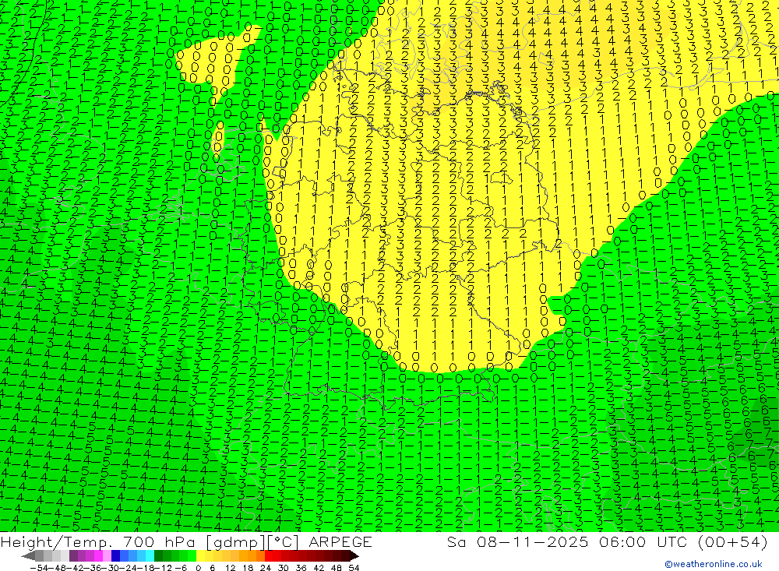Click the cyan swatch in the color scale

point(150,555)
